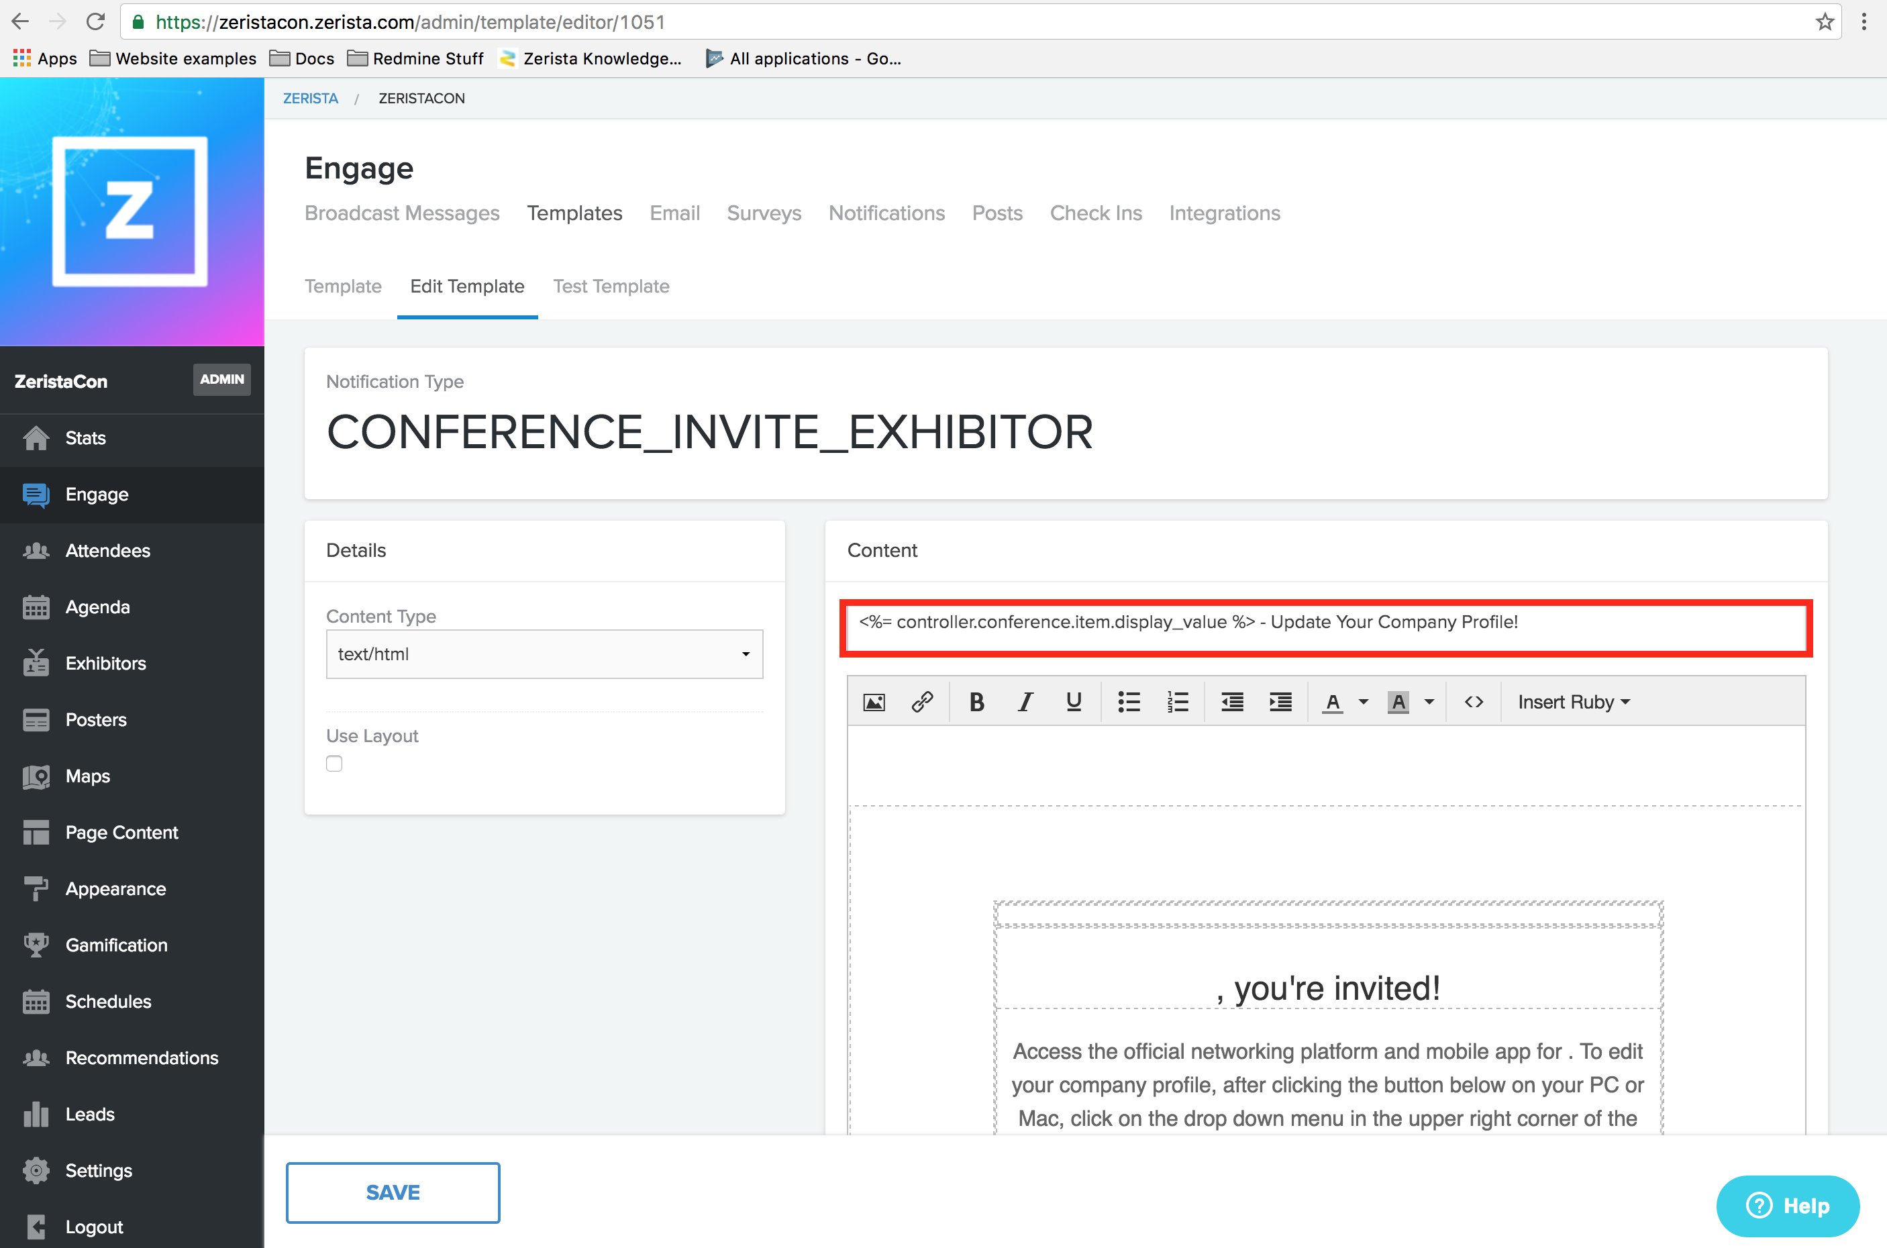Toggle underline formatting in the editor
Viewport: 1887px width, 1248px height.
pos(1074,702)
